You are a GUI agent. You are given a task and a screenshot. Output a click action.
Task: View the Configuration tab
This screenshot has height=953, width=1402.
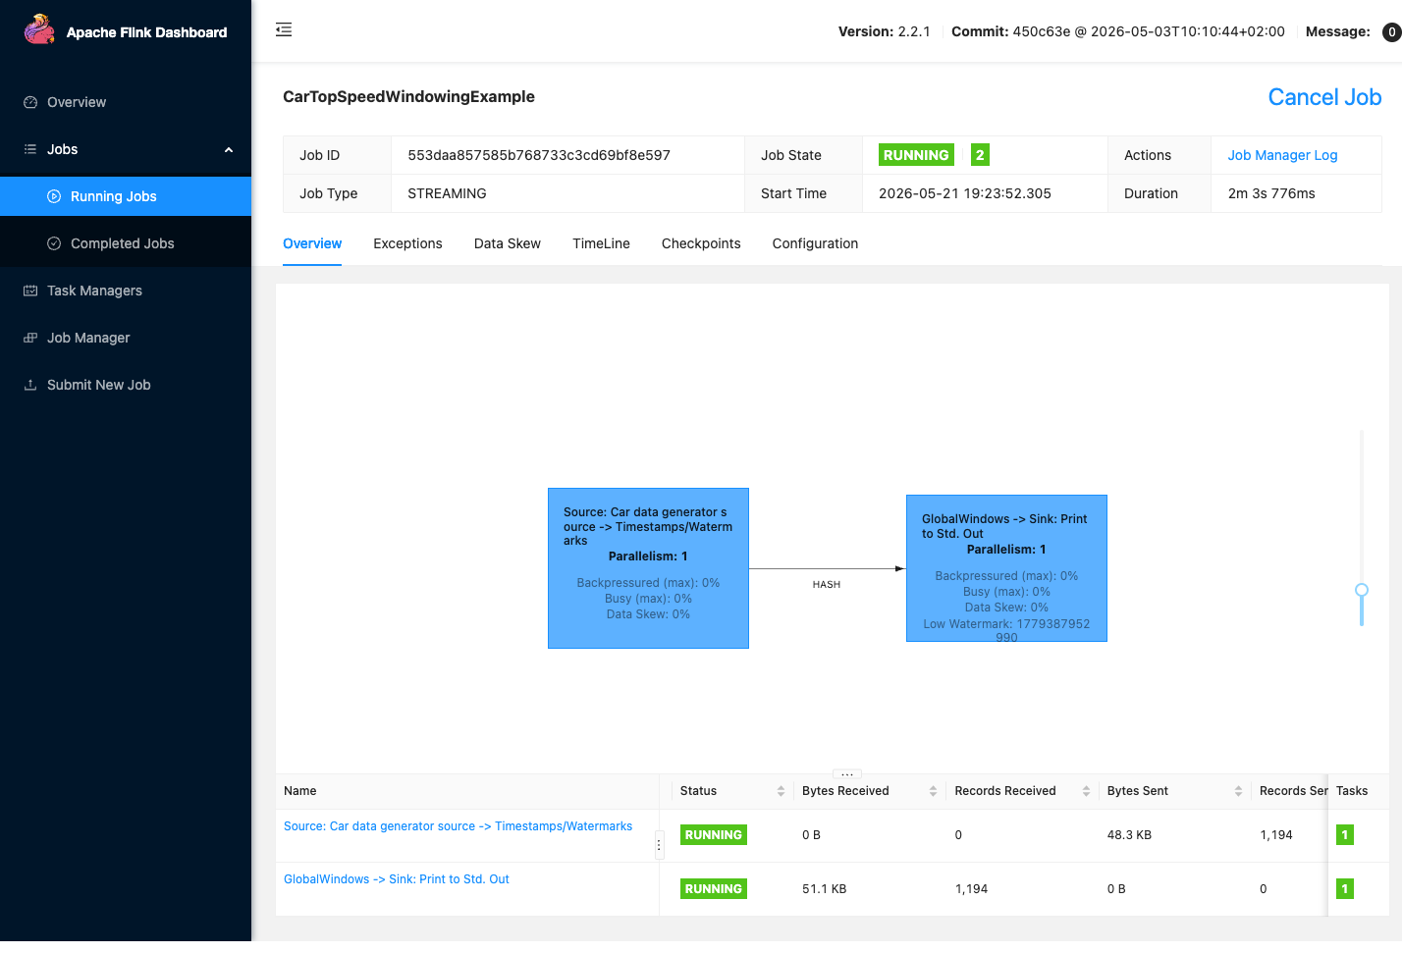(x=815, y=243)
